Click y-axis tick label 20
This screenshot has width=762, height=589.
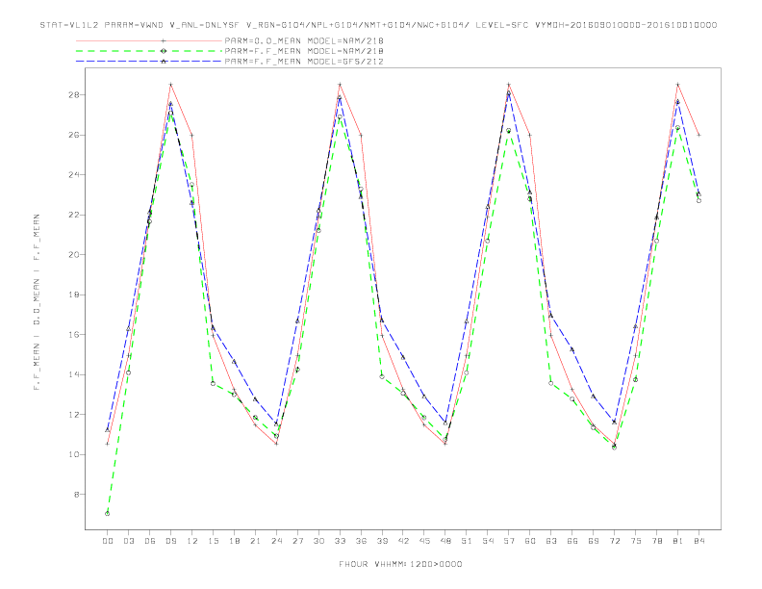(73, 255)
